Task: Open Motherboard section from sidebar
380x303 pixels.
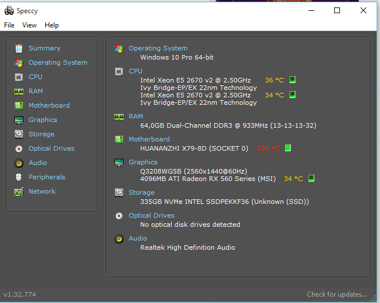Action: (x=49, y=105)
